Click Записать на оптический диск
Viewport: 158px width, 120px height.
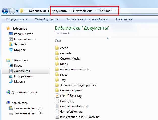(87, 19)
